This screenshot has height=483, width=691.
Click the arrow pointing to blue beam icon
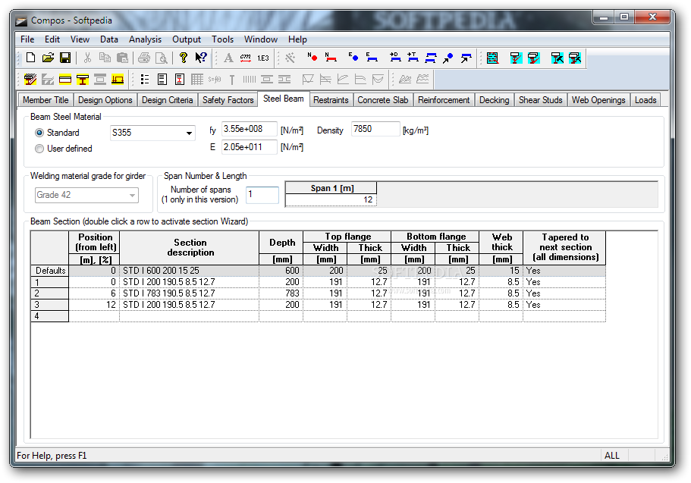(466, 58)
